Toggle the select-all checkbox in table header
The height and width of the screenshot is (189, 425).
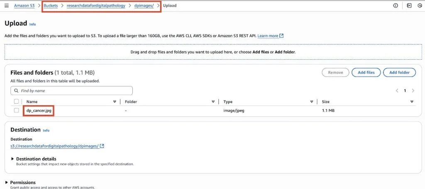pyautogui.click(x=16, y=102)
